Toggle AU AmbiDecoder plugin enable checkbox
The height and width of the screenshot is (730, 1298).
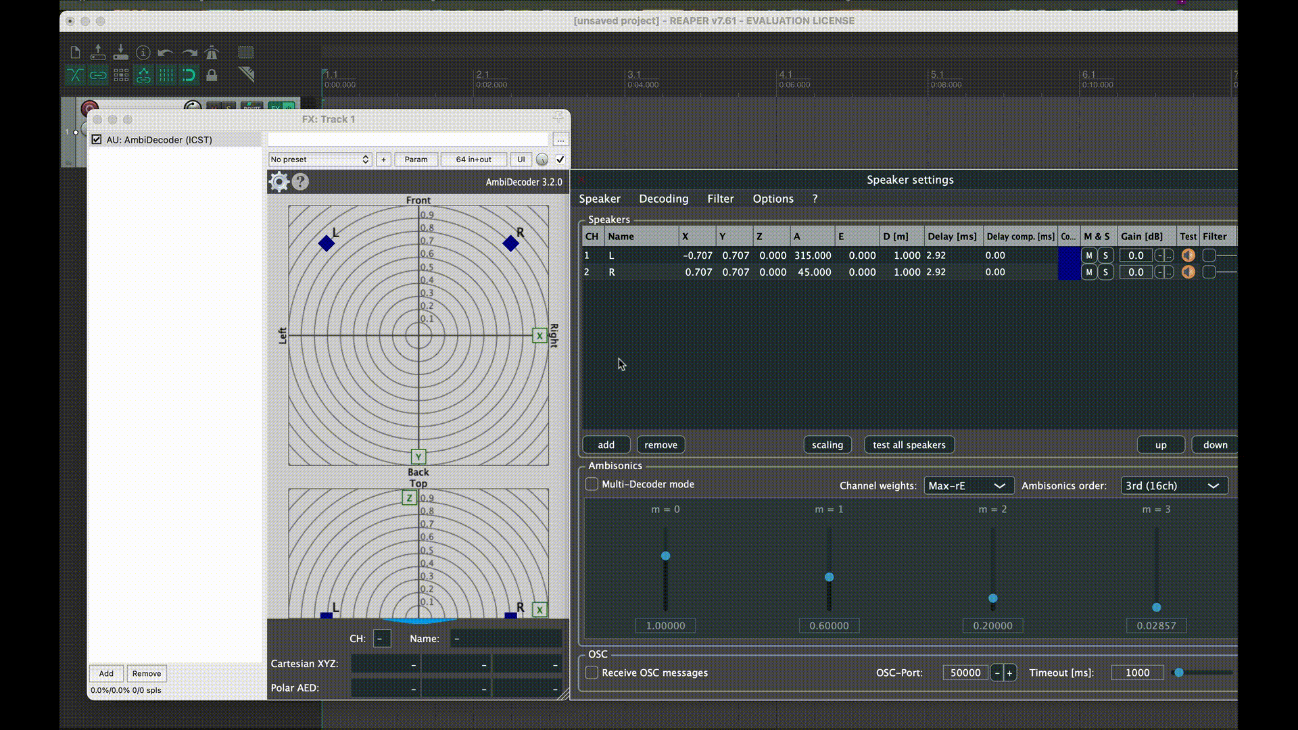tap(97, 139)
